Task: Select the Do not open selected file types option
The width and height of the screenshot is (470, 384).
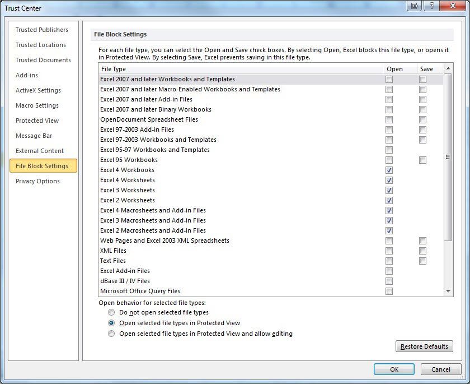Action: click(111, 313)
